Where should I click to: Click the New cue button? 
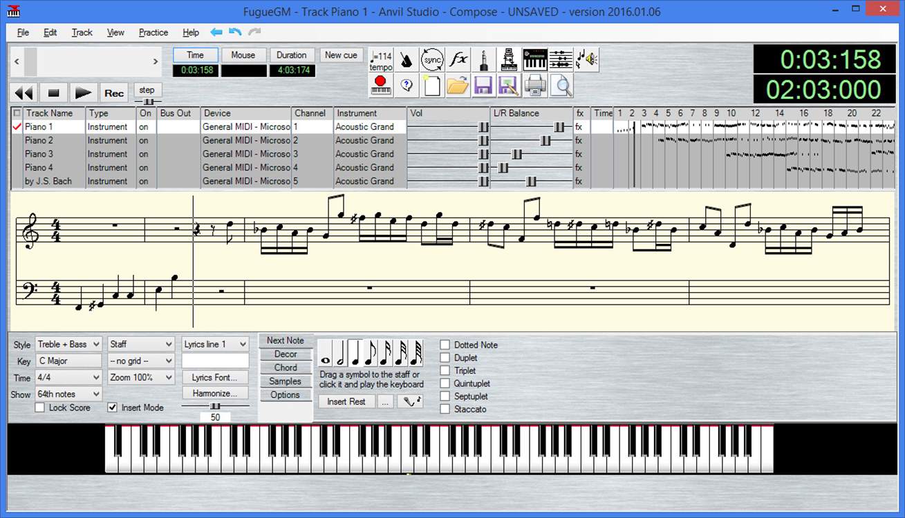pyautogui.click(x=342, y=55)
